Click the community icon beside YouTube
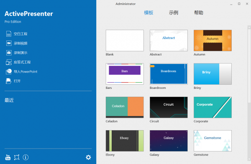 click(x=17, y=157)
